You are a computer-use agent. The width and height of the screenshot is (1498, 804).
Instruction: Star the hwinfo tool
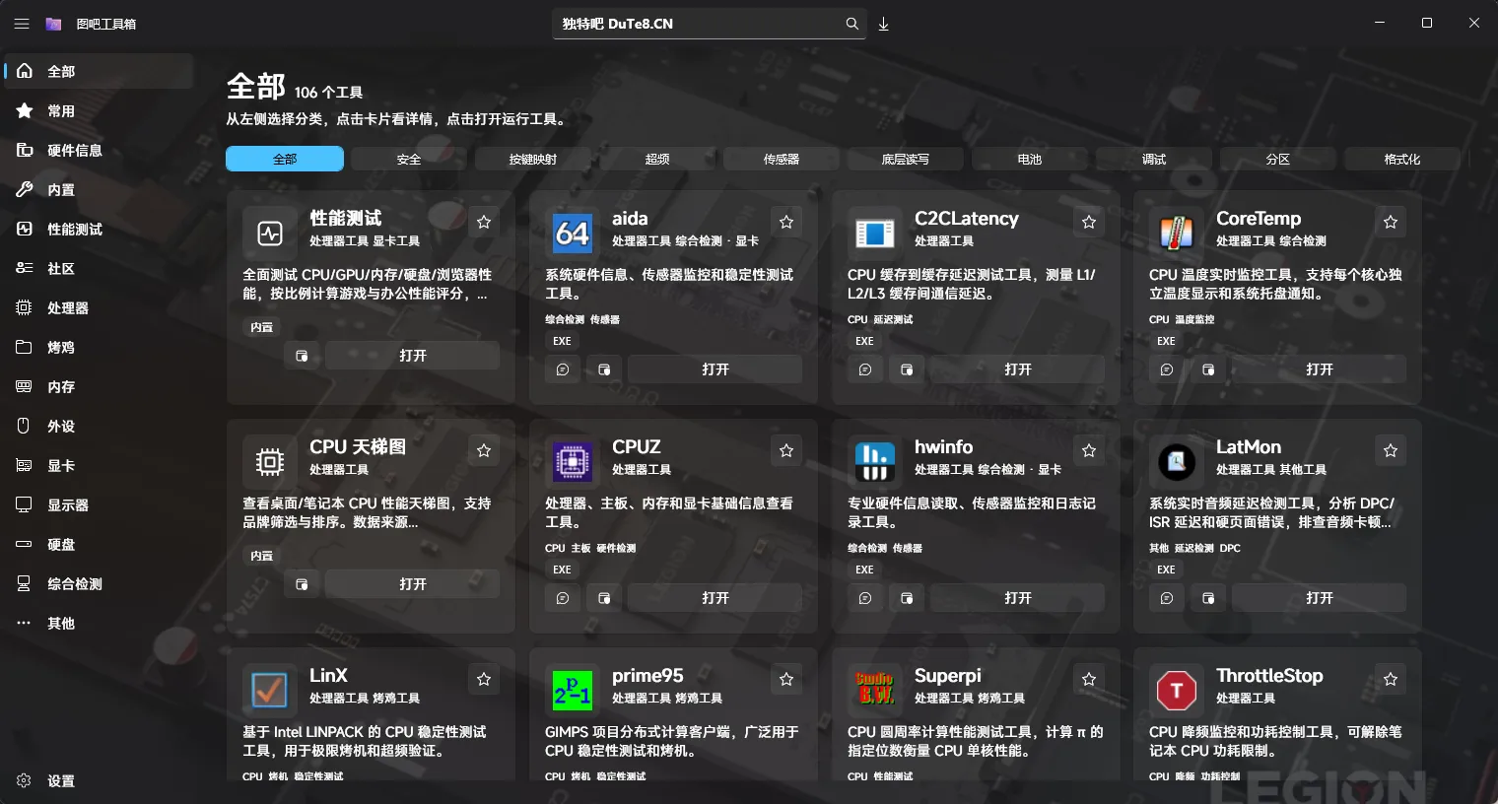click(1089, 450)
